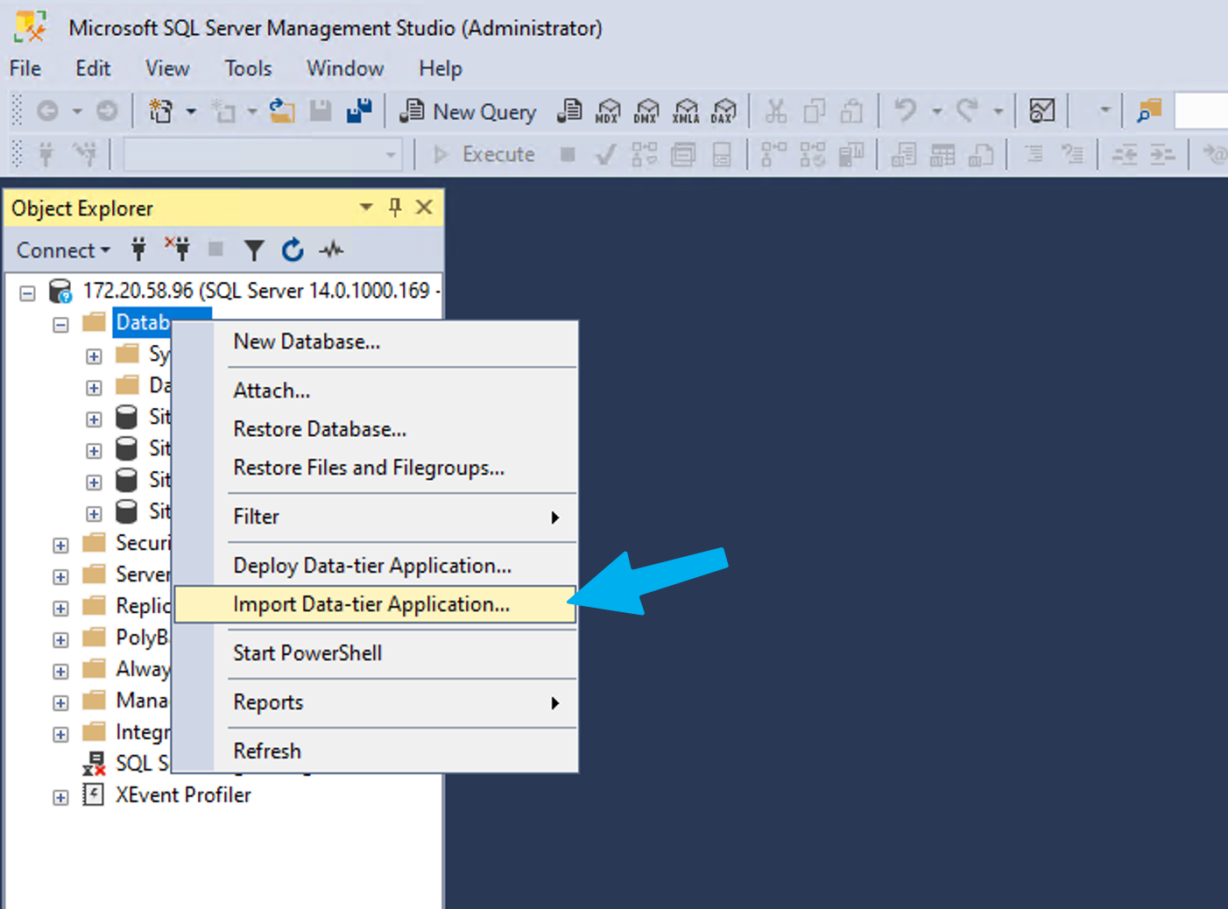Open the Connect dropdown in Object Explorer
Image resolution: width=1228 pixels, height=909 pixels.
(x=64, y=250)
